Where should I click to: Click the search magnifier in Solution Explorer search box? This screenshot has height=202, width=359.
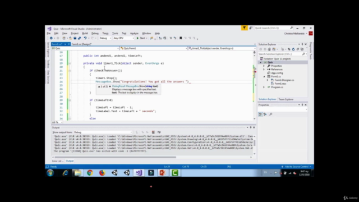click(303, 54)
